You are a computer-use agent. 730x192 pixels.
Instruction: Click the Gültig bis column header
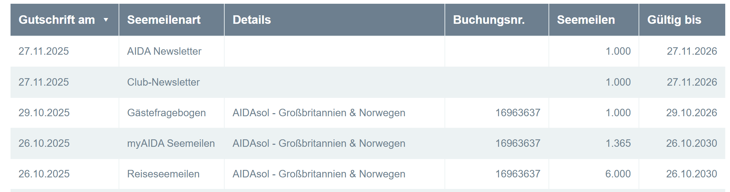click(x=674, y=20)
